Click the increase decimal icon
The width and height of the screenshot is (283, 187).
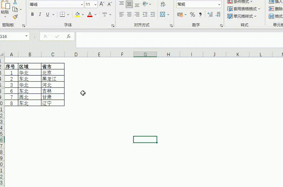(210, 14)
